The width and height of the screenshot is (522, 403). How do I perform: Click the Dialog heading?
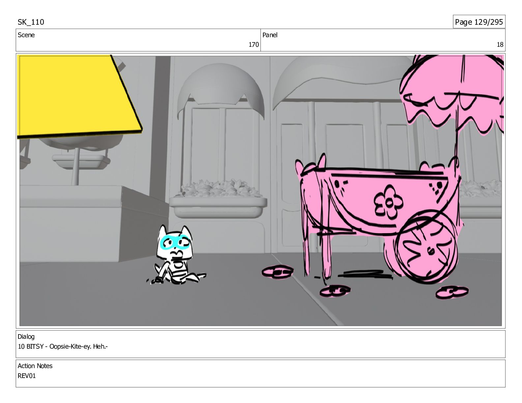pos(26,336)
